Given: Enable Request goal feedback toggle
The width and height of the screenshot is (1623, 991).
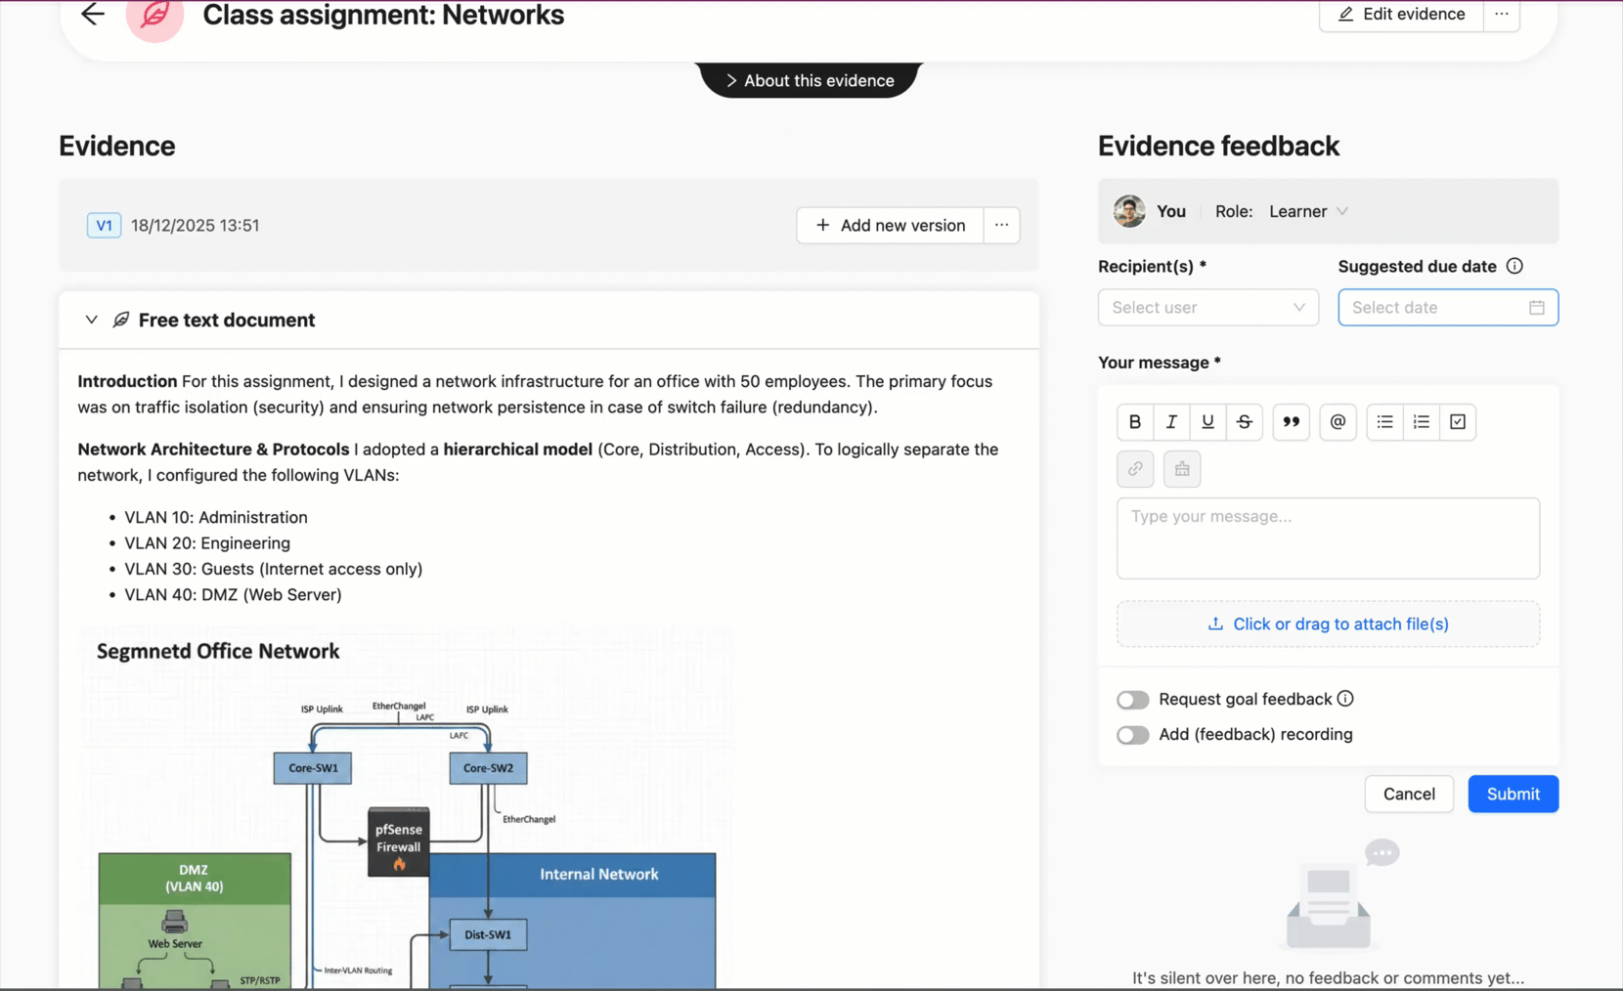Looking at the screenshot, I should point(1132,700).
